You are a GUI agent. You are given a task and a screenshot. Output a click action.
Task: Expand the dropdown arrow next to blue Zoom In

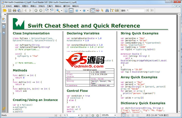point(88,11)
